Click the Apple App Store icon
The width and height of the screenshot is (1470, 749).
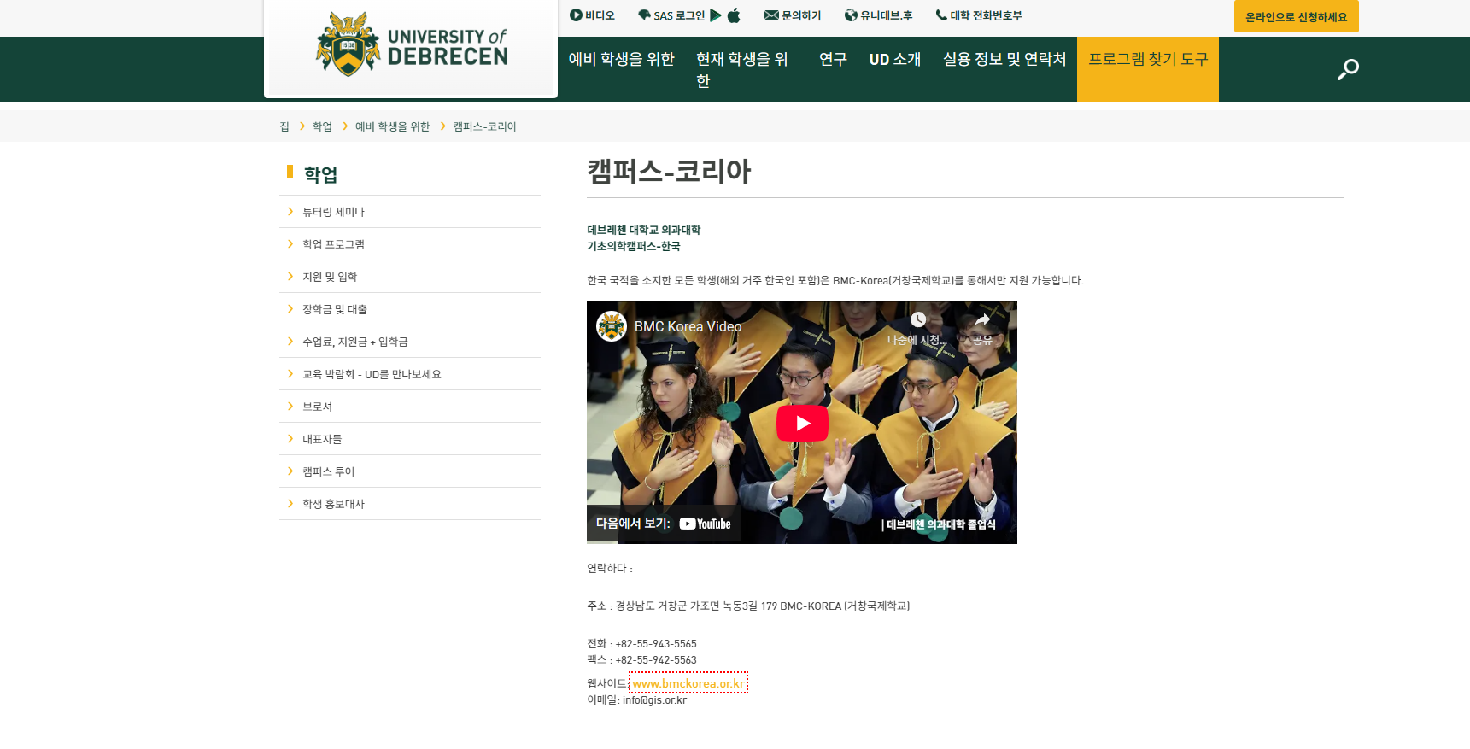pos(734,15)
